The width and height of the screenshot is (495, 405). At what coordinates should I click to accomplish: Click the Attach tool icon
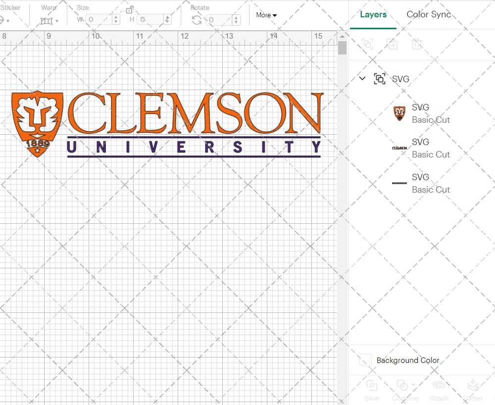tap(439, 385)
